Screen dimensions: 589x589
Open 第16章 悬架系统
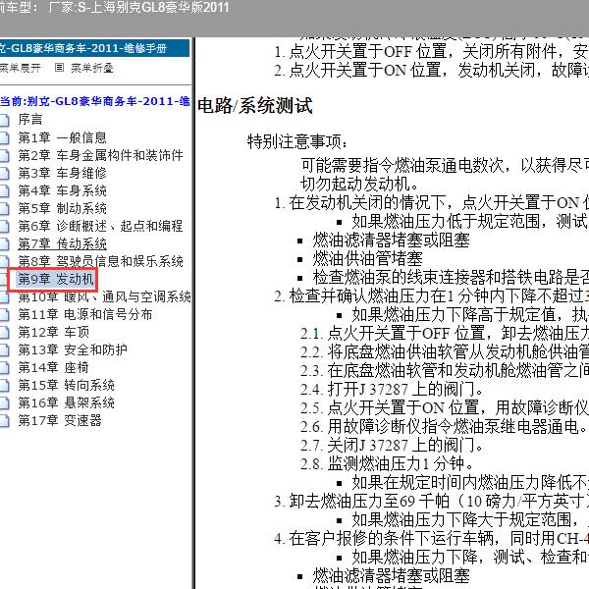[x=67, y=402]
